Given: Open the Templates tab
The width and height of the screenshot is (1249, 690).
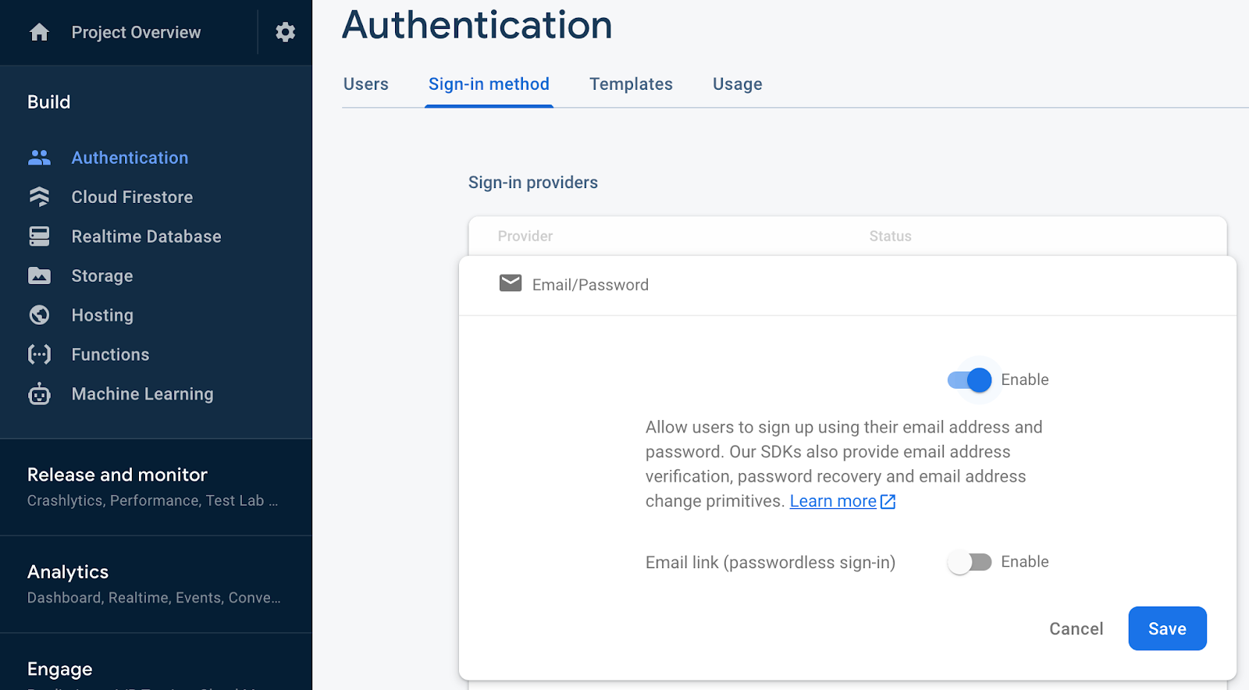Looking at the screenshot, I should (631, 84).
